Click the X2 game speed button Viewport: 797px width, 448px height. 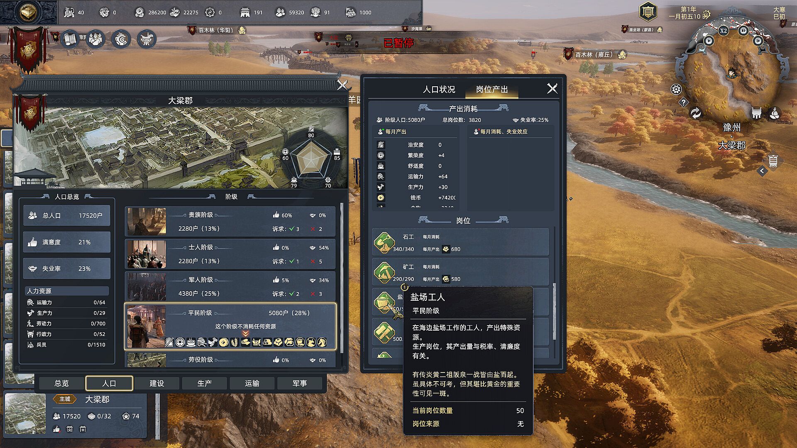(723, 31)
